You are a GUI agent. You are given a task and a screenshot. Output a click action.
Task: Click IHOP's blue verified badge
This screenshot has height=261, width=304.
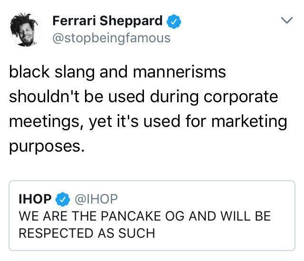point(62,199)
